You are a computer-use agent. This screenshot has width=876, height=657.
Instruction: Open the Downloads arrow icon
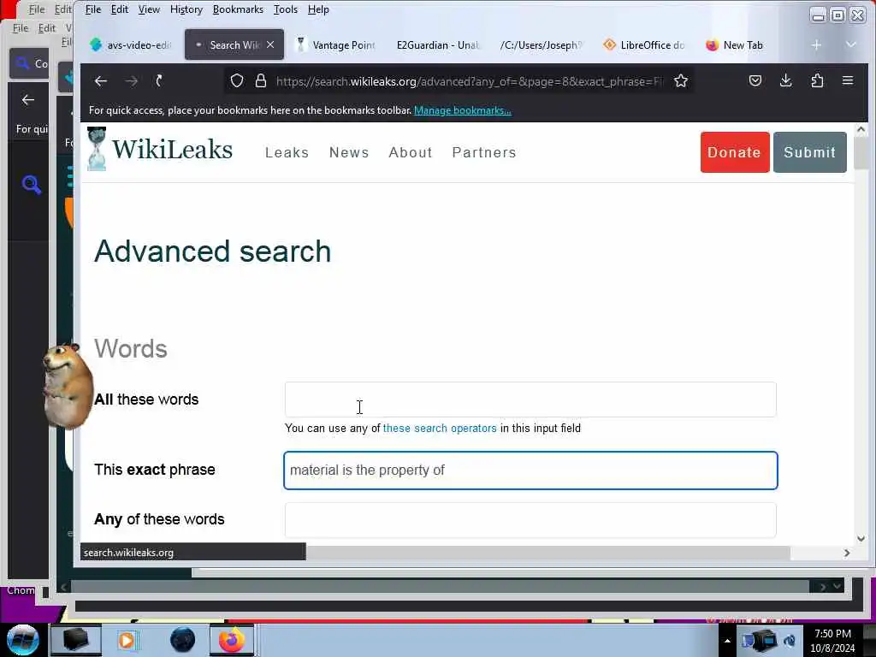[x=785, y=81]
